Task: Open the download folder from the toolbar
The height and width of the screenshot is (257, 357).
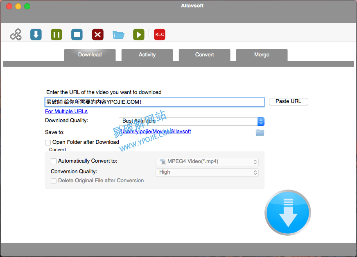Action: [x=118, y=35]
